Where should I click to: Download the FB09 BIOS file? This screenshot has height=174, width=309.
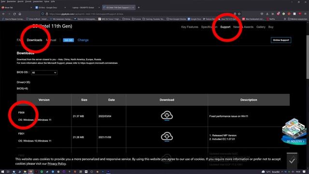point(167,116)
